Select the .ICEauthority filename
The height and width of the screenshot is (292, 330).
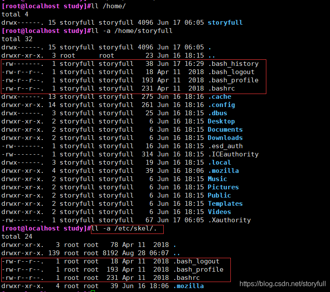pyautogui.click(x=233, y=154)
